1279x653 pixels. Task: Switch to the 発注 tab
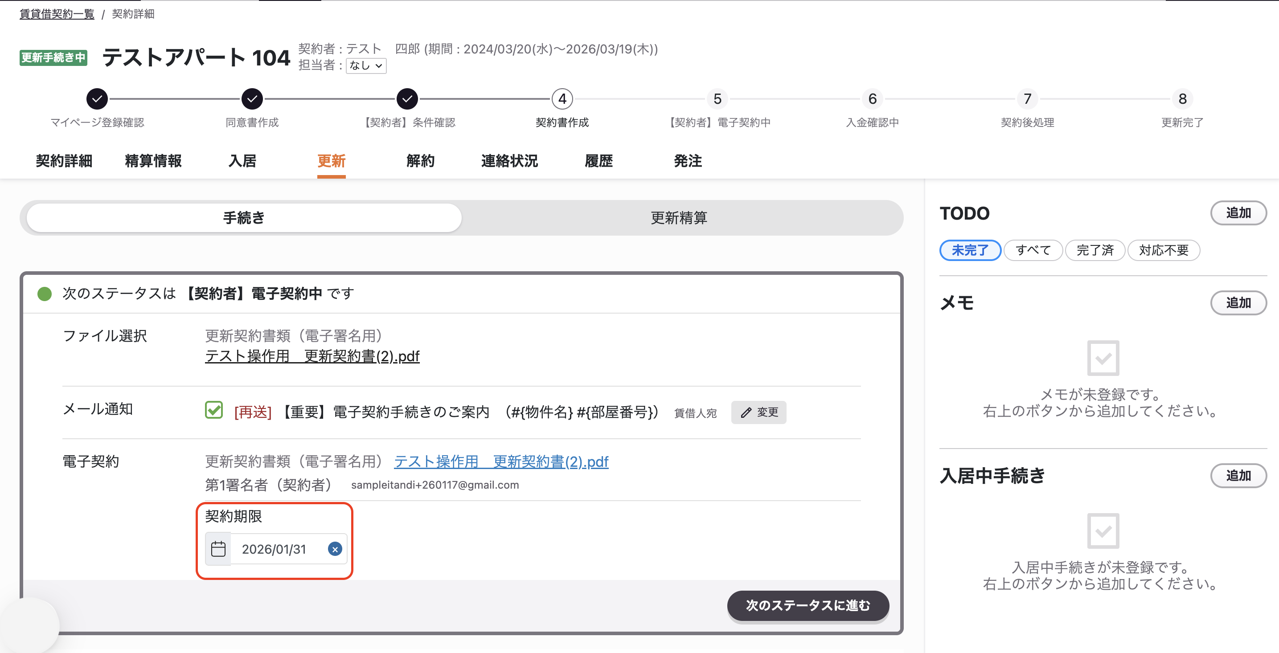coord(688,161)
